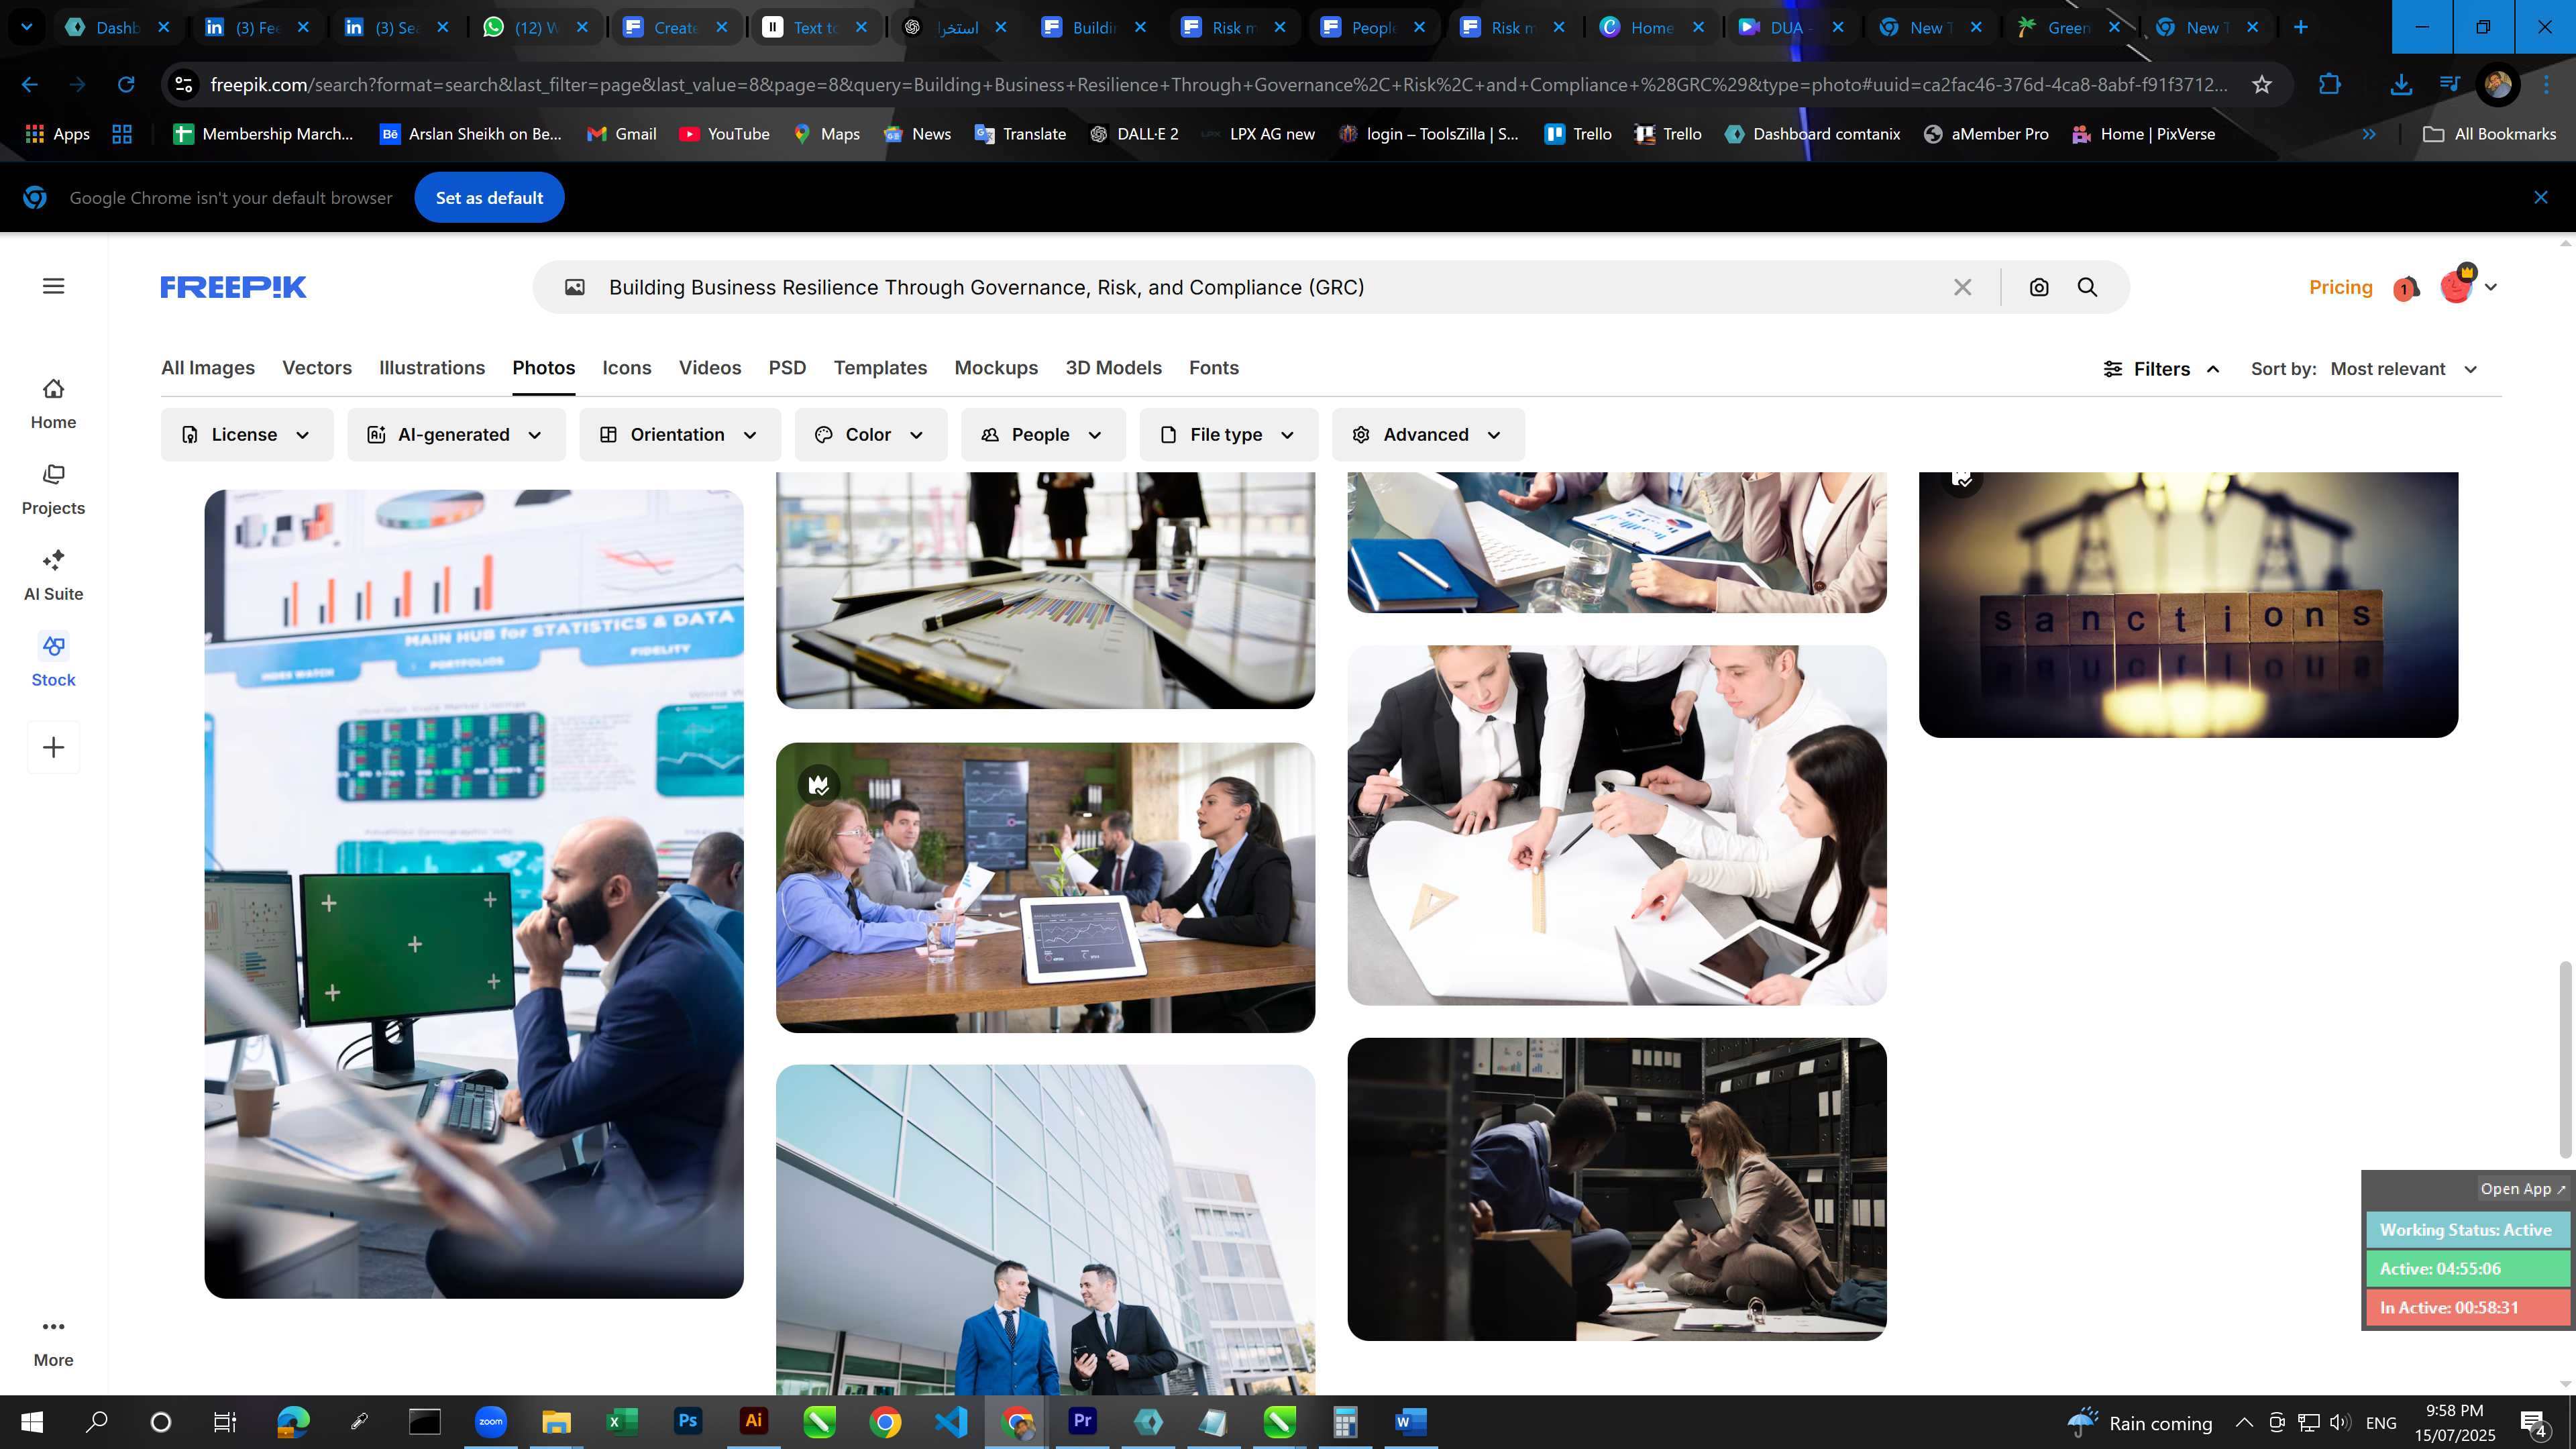This screenshot has width=2576, height=1449.
Task: Click Open App in the tracker widget
Action: point(2522,1189)
